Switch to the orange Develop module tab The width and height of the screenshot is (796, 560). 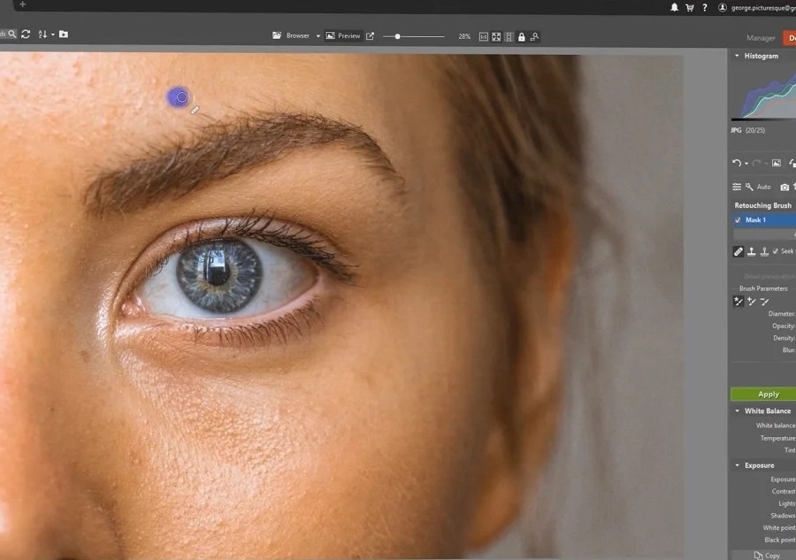pos(790,38)
